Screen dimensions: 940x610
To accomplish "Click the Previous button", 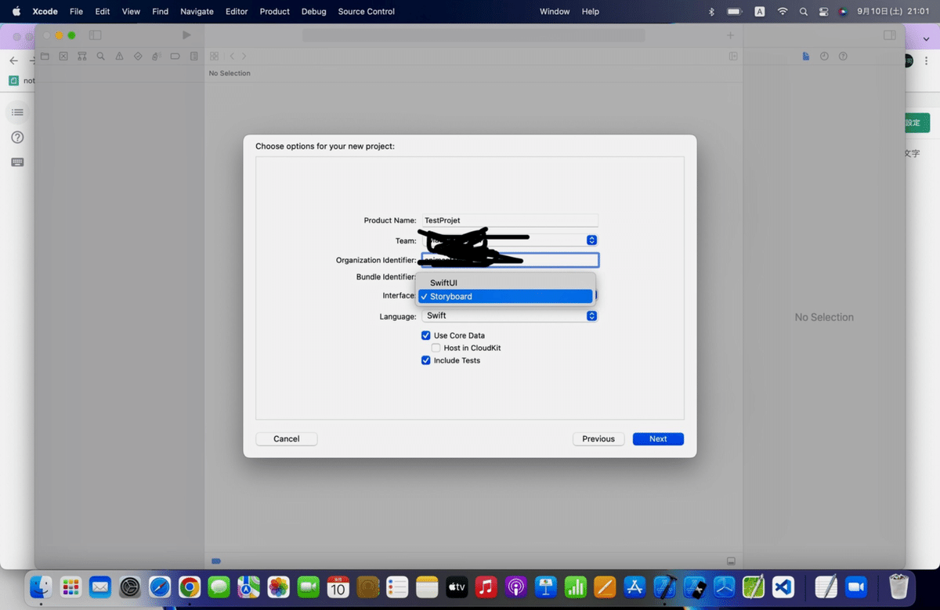I will pyautogui.click(x=598, y=439).
